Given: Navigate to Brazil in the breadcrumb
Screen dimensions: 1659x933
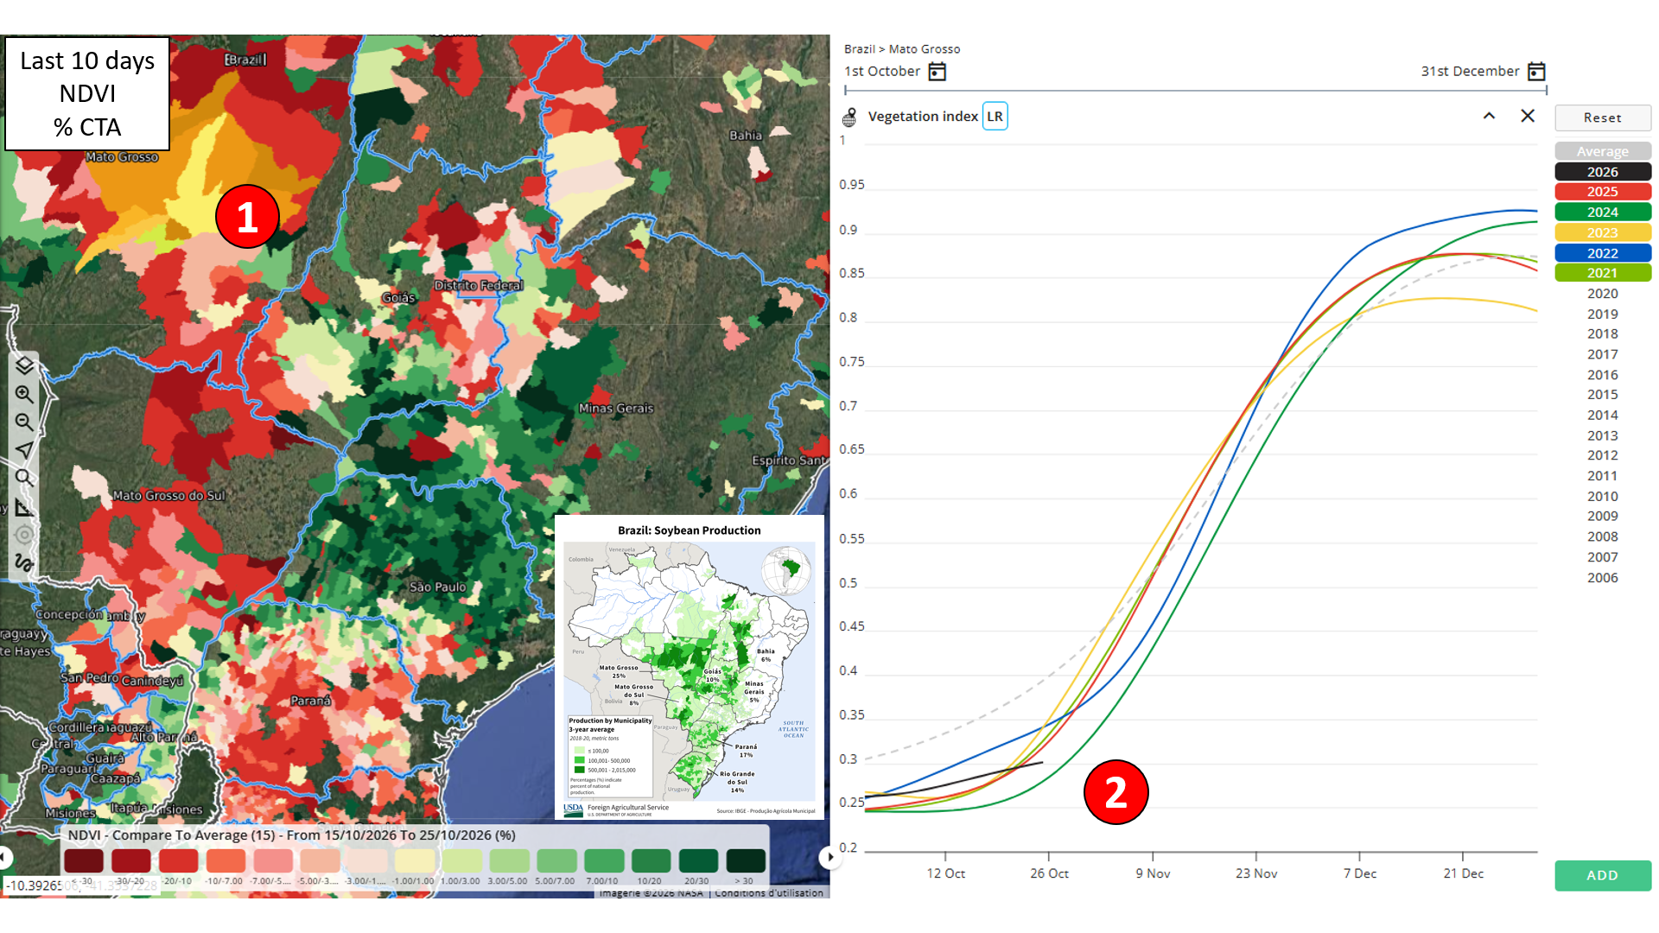Looking at the screenshot, I should pos(859,49).
